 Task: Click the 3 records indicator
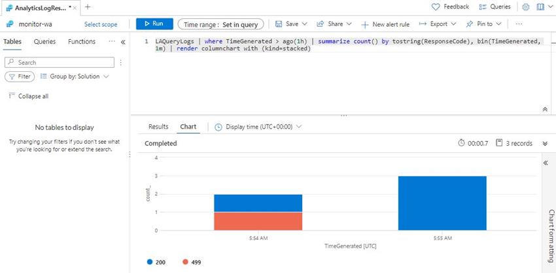coord(514,144)
